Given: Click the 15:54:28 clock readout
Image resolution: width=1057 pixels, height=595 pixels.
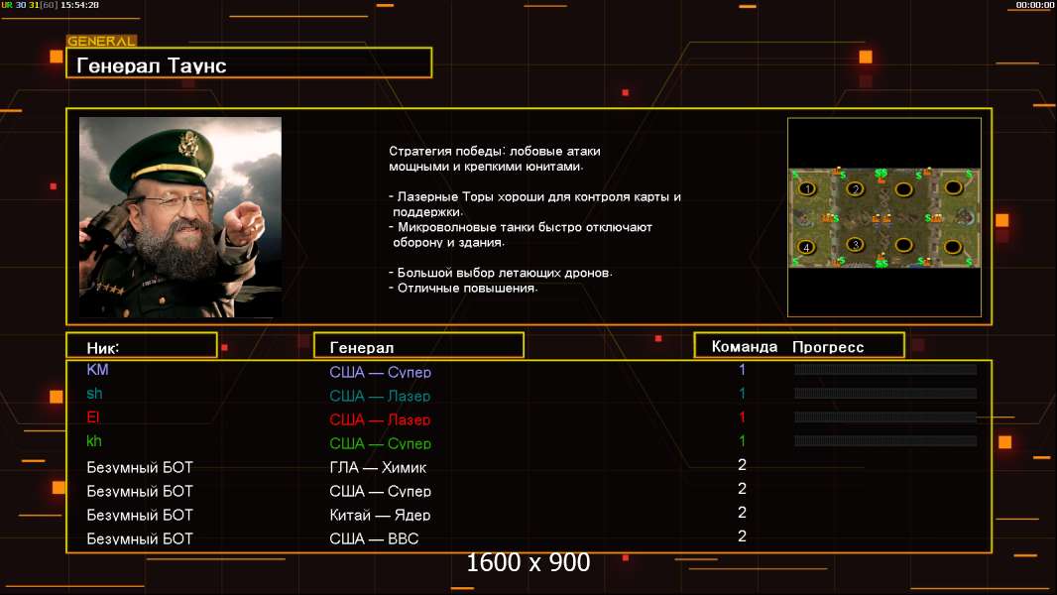Looking at the screenshot, I should tap(79, 5).
